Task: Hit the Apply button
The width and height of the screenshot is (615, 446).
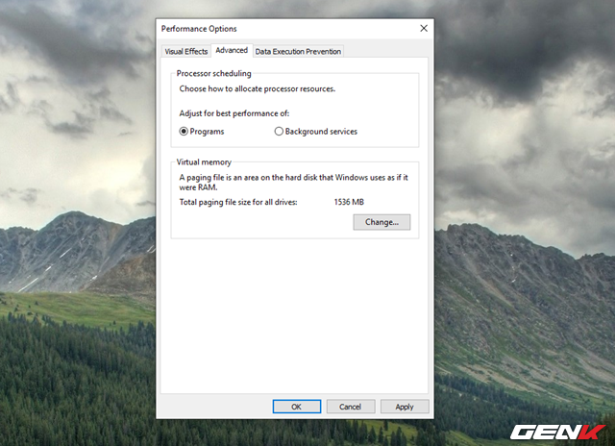Action: [404, 407]
